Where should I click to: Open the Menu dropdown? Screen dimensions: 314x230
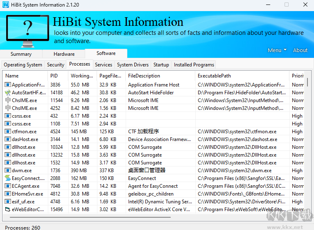pos(277,50)
